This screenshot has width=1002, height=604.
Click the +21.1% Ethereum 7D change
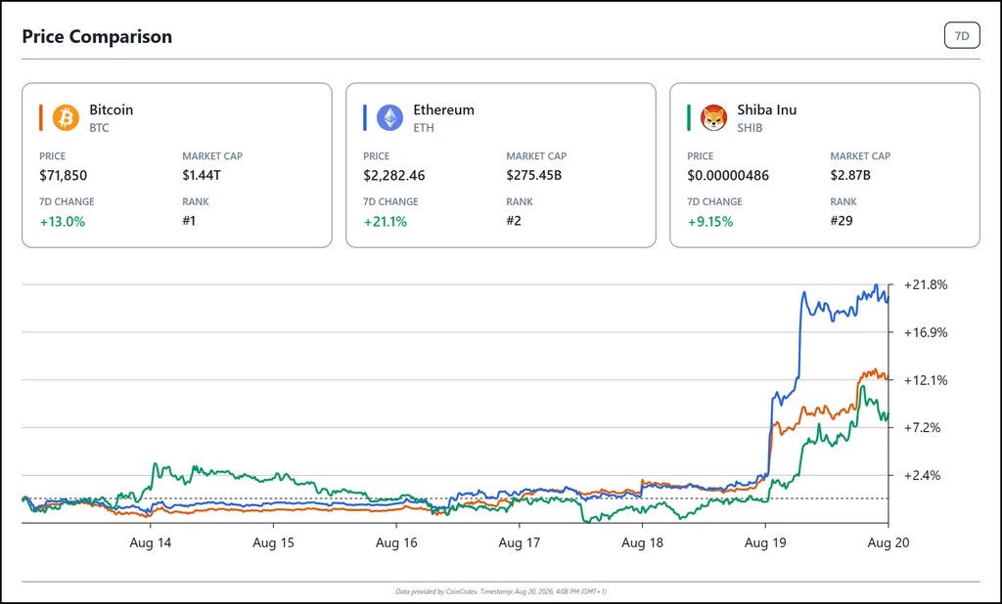coord(386,222)
